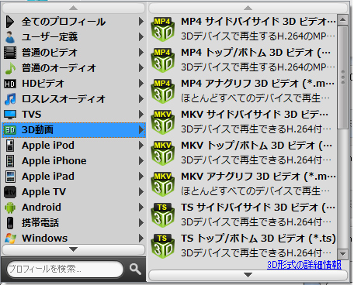Click the Apple iPhone device icon
354x285 pixels.
(10, 161)
